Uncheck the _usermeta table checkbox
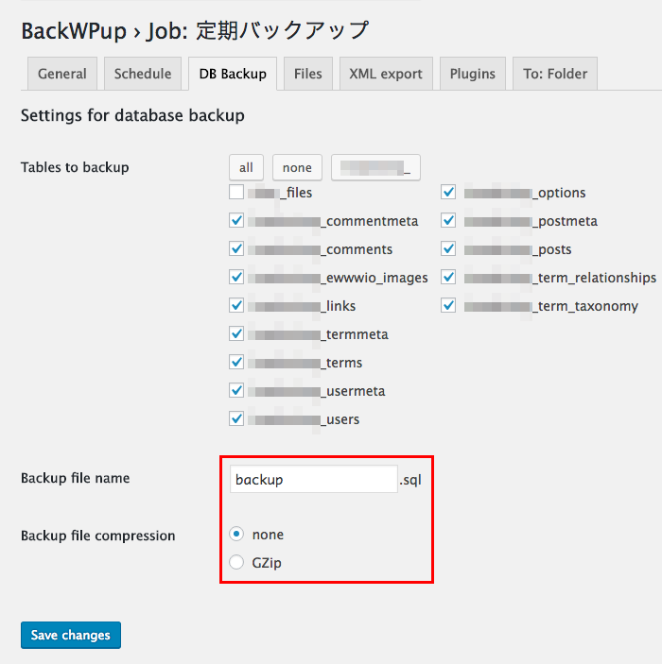This screenshot has width=662, height=664. (x=236, y=390)
